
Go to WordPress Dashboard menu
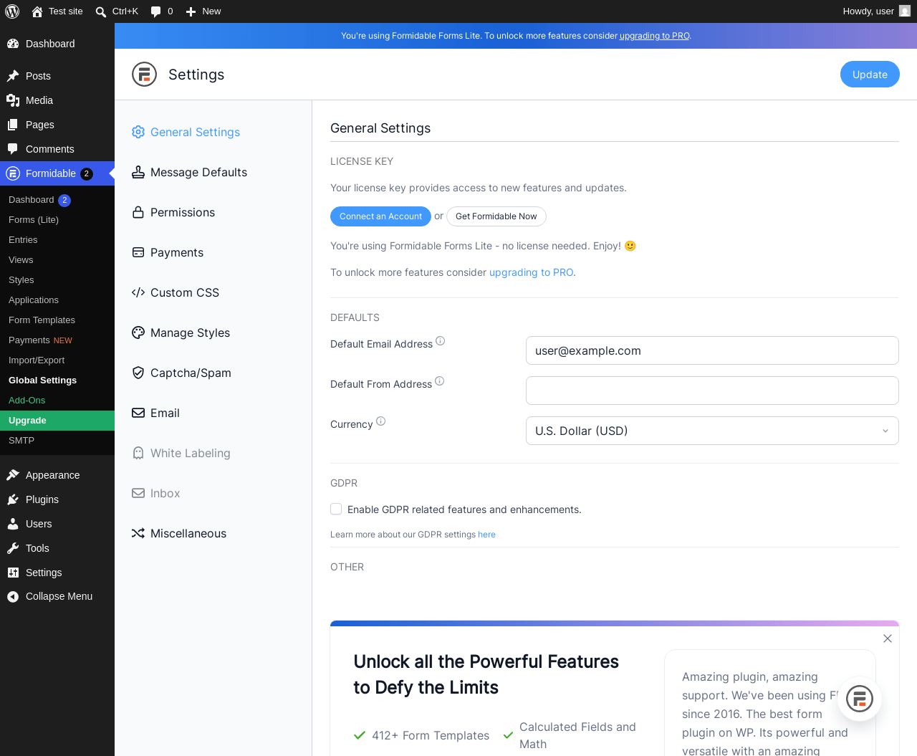[x=57, y=44]
